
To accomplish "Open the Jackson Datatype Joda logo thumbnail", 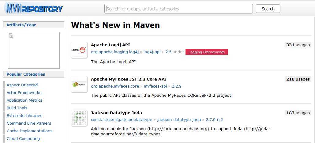I will [79, 118].
